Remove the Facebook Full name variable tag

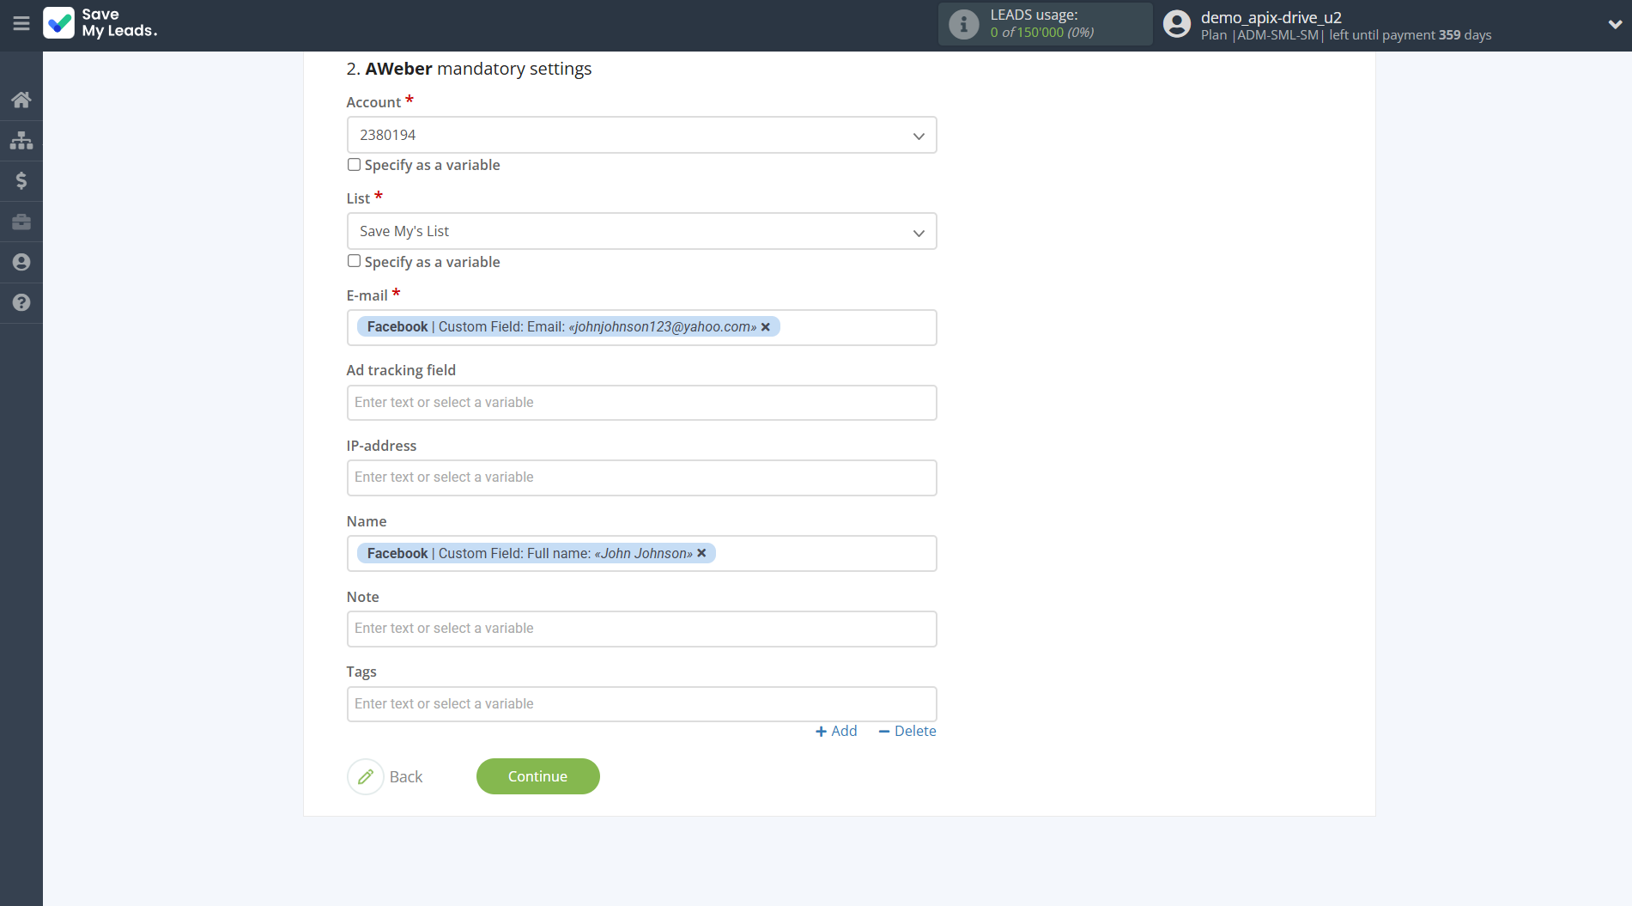click(701, 554)
